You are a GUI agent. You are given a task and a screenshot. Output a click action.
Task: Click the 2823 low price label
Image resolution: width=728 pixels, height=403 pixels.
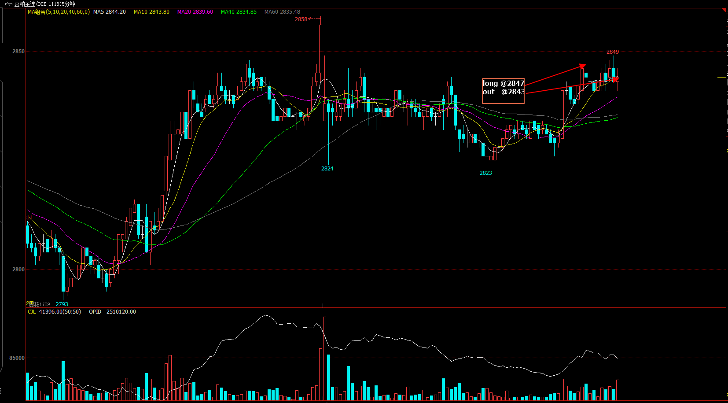(x=486, y=173)
